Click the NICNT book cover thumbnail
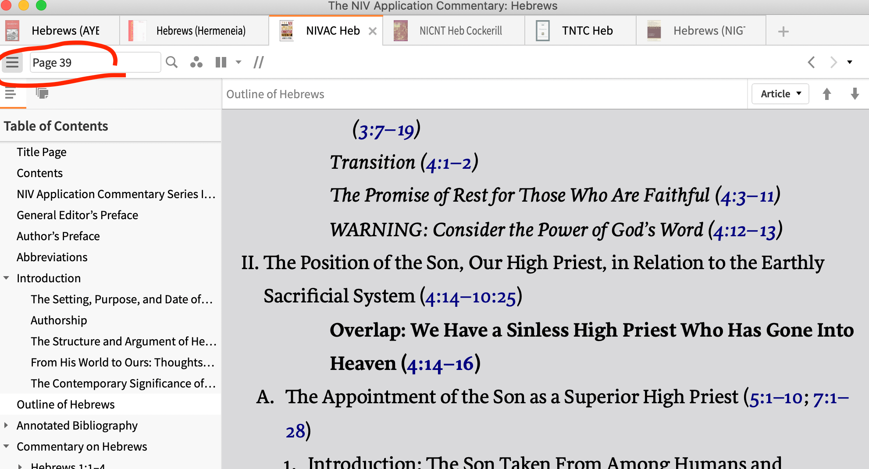The image size is (869, 469). 401,31
